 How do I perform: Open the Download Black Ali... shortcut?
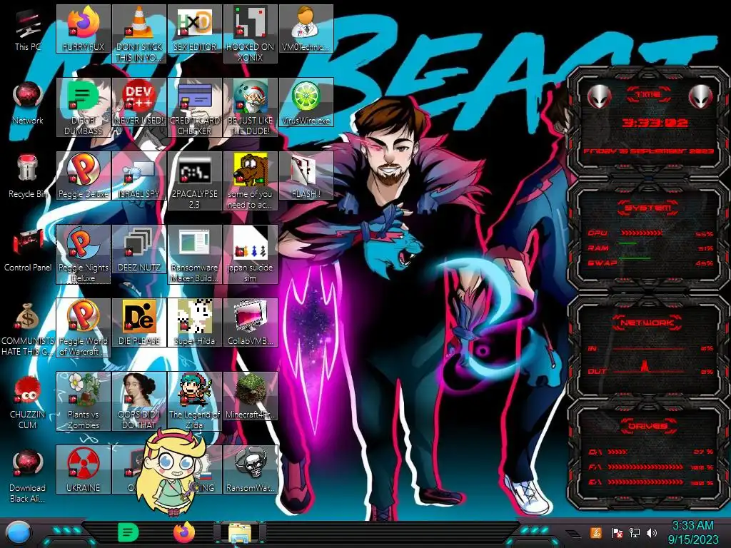[28, 476]
